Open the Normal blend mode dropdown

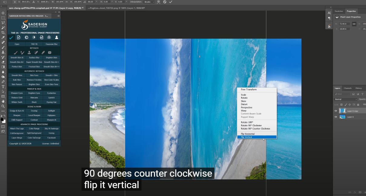[x=345, y=99]
